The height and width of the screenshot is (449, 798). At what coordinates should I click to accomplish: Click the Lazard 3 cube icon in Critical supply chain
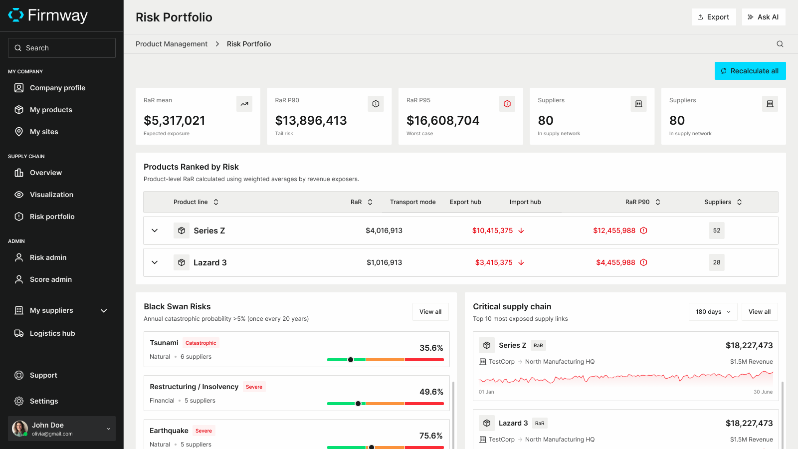pos(487,423)
